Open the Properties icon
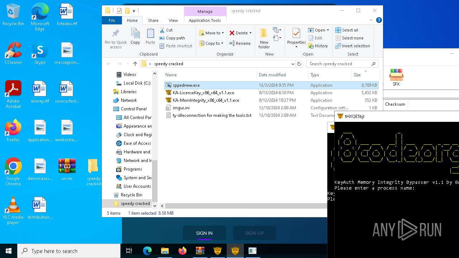Viewport: 459px width, 258px height. pyautogui.click(x=296, y=34)
